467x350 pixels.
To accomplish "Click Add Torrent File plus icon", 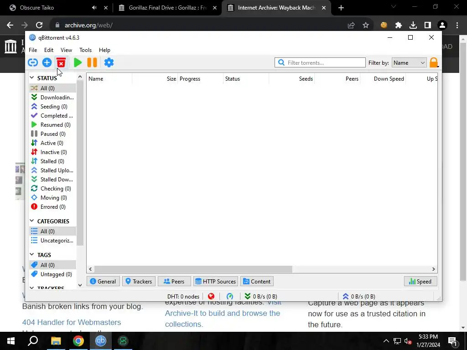I will click(47, 62).
